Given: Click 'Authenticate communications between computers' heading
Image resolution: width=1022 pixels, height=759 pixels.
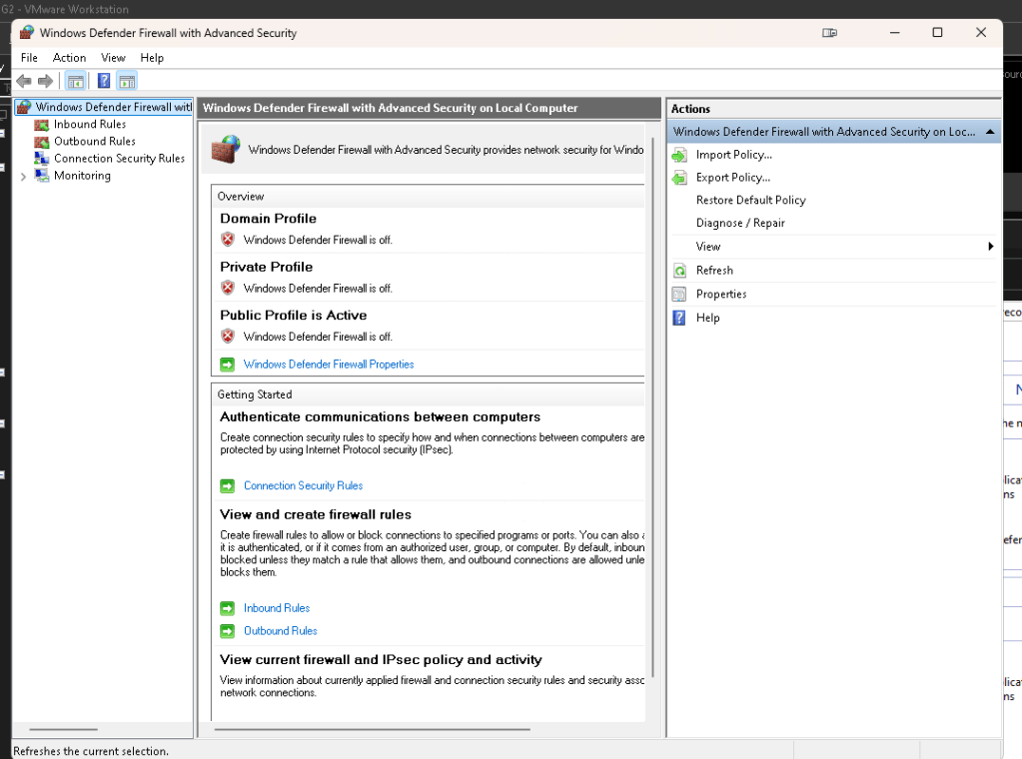Looking at the screenshot, I should [380, 417].
